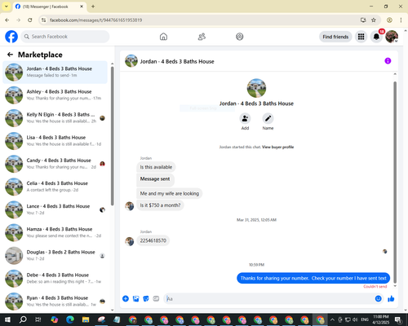This screenshot has height=326, width=408.
Task: Click the address bar URL
Action: coord(95,20)
